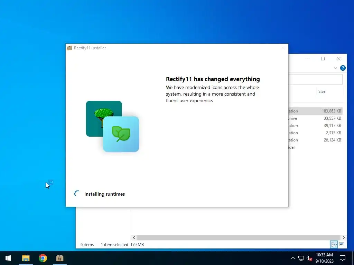Launch Google Chrome from the taskbar
The width and height of the screenshot is (354, 265).
coord(43,258)
